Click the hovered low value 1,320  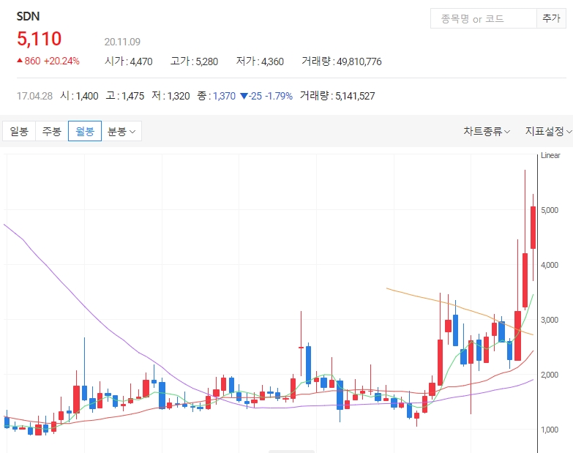pos(179,96)
